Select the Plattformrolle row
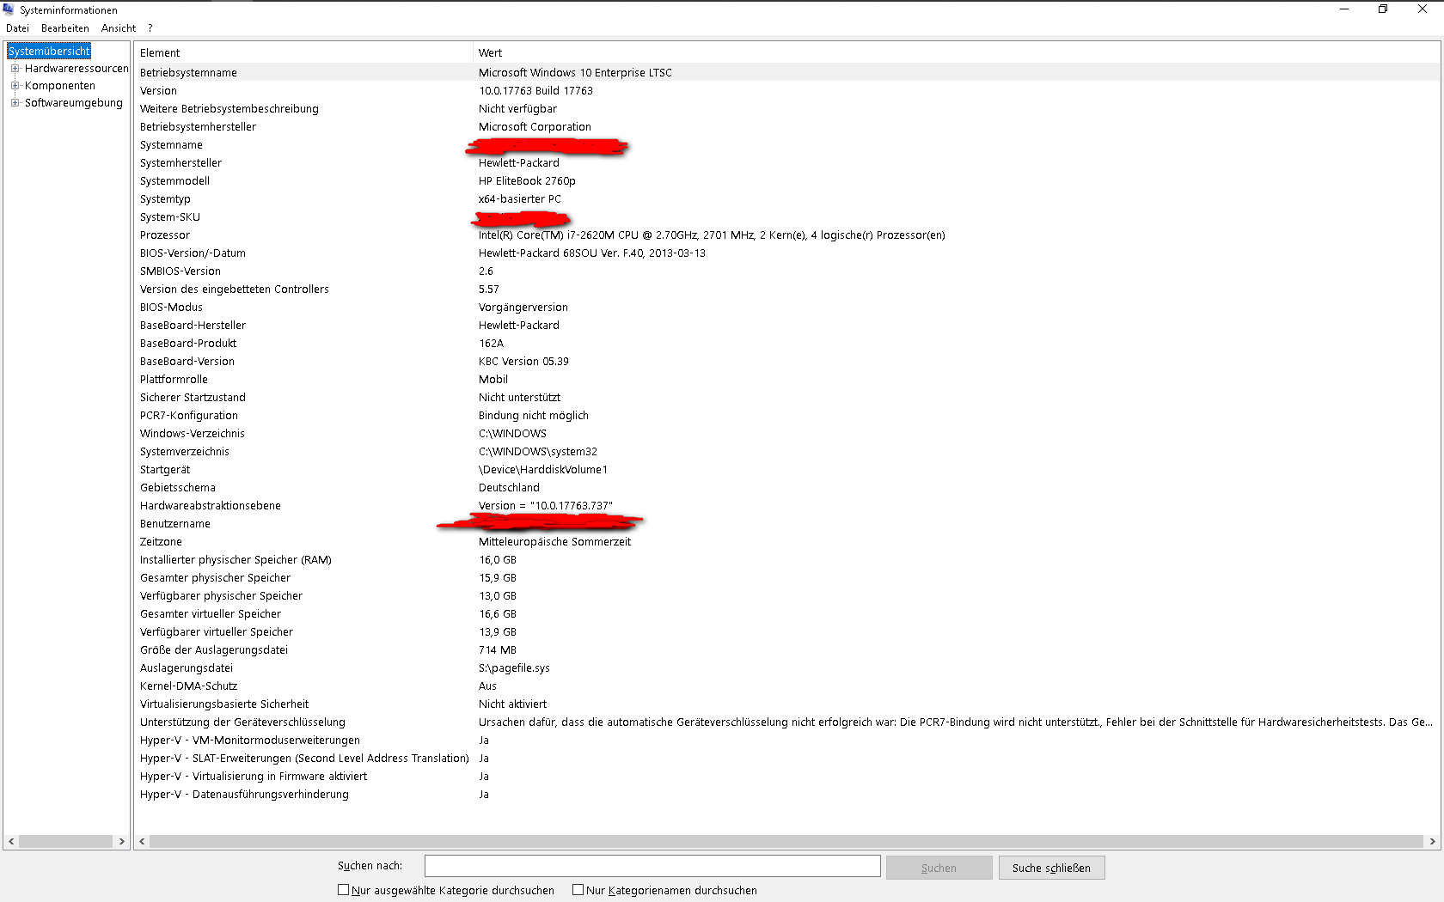The height and width of the screenshot is (902, 1444). pyautogui.click(x=786, y=380)
